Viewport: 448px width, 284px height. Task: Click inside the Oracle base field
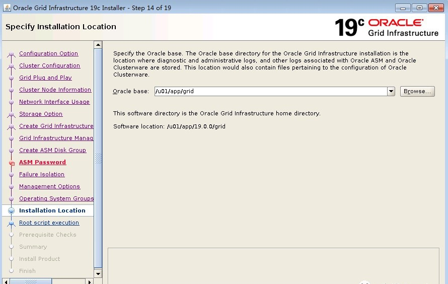tap(271, 92)
